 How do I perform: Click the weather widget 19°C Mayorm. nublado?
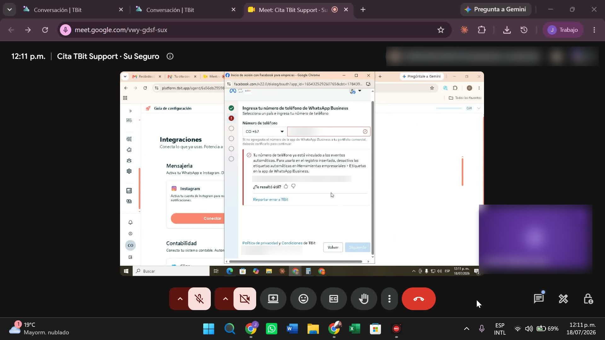[x=39, y=329]
